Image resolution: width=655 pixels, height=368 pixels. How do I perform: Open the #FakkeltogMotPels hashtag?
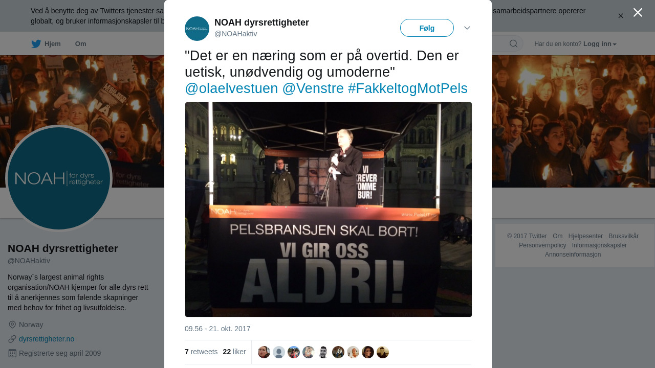pos(408,88)
